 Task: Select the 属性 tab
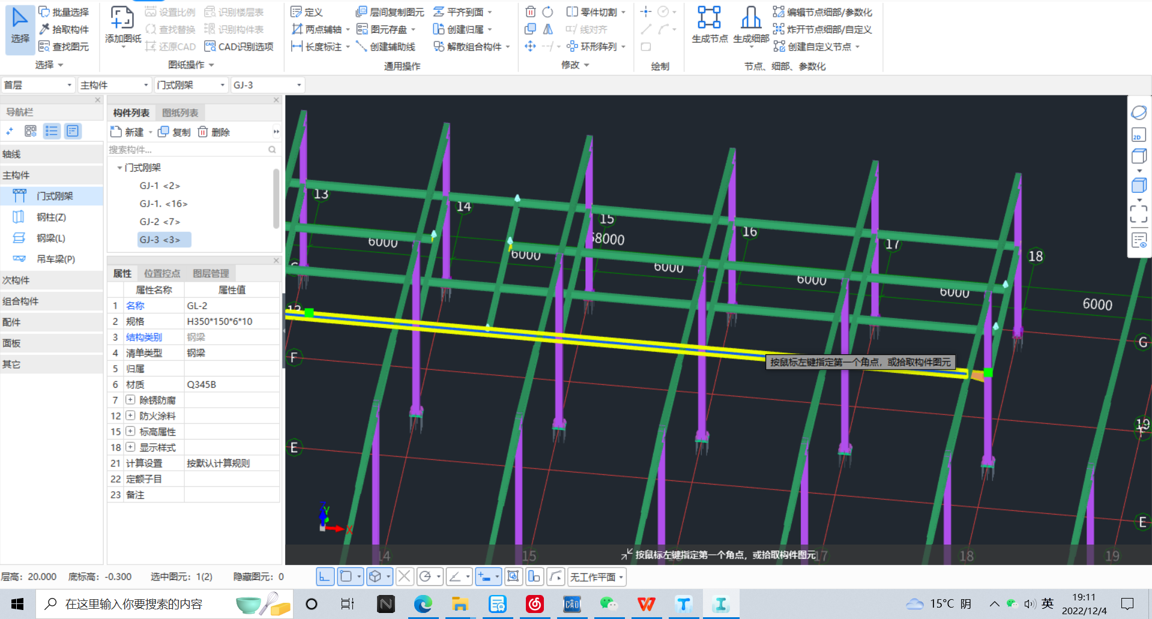tap(122, 274)
